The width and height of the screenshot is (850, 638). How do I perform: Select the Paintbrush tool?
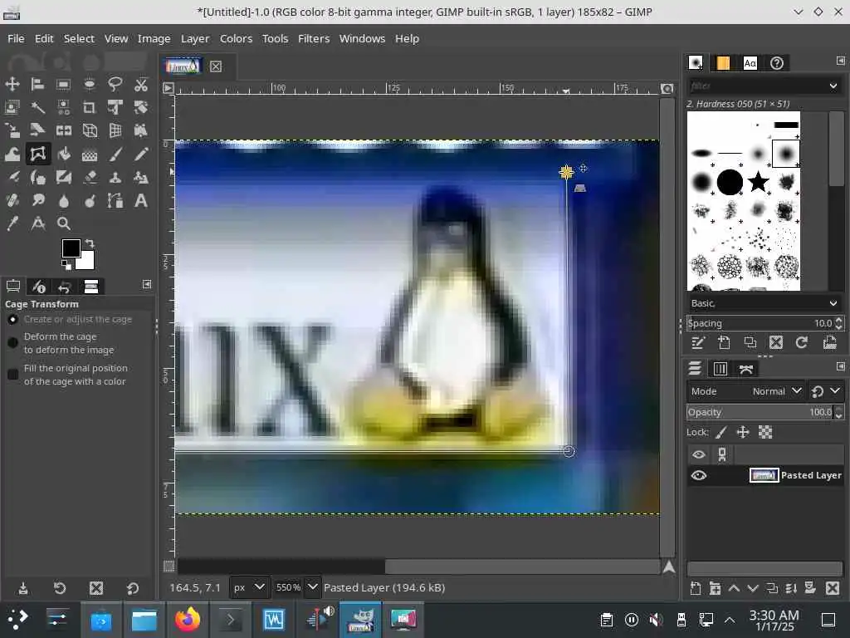(115, 154)
